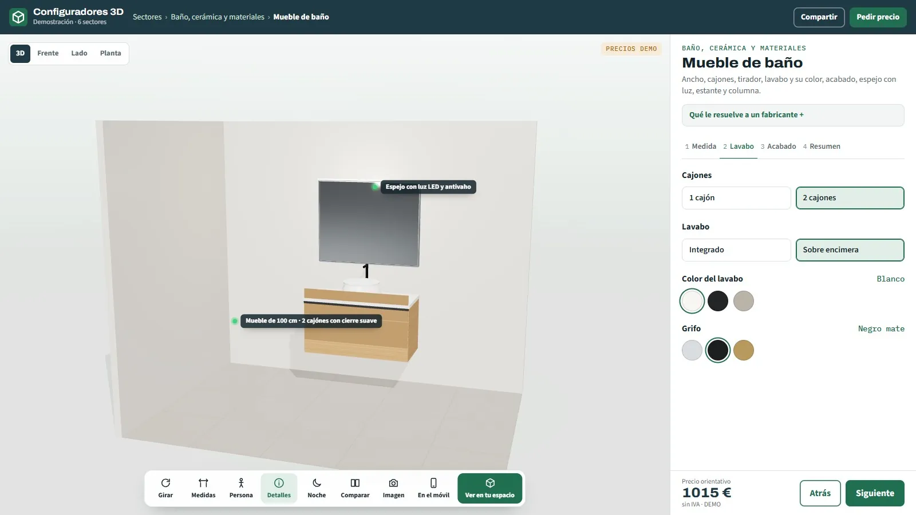
Task: Click the Configuradores 3D cube logo
Action: 18,17
